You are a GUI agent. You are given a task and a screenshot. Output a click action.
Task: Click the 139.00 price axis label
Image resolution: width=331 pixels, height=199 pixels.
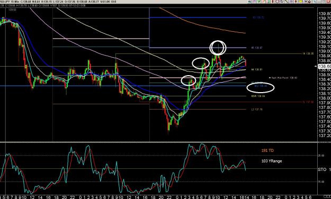[x=325, y=51]
